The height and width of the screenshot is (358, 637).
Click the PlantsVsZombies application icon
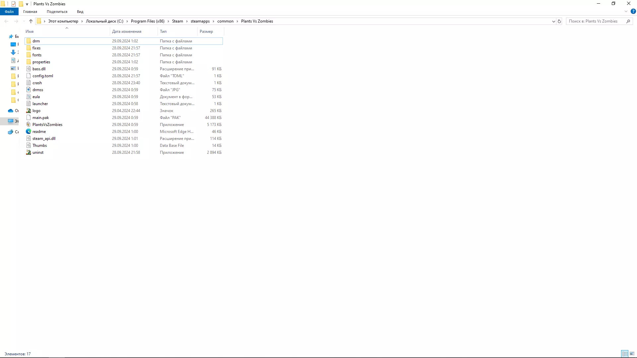29,125
